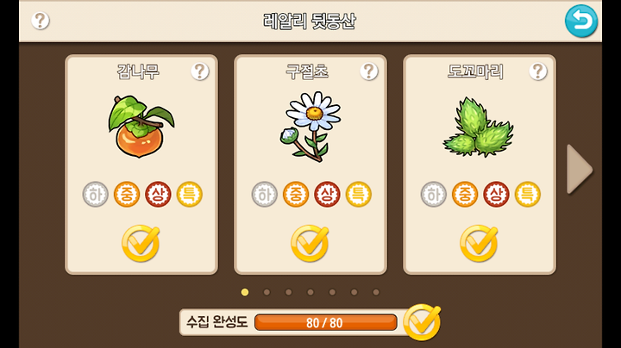Open the 감나무 card help icon
This screenshot has width=621, height=348.
pyautogui.click(x=200, y=71)
